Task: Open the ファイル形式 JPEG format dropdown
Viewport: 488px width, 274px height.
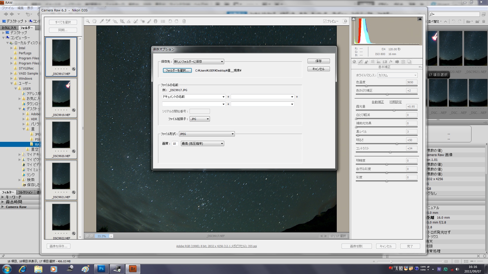Action: point(207,134)
